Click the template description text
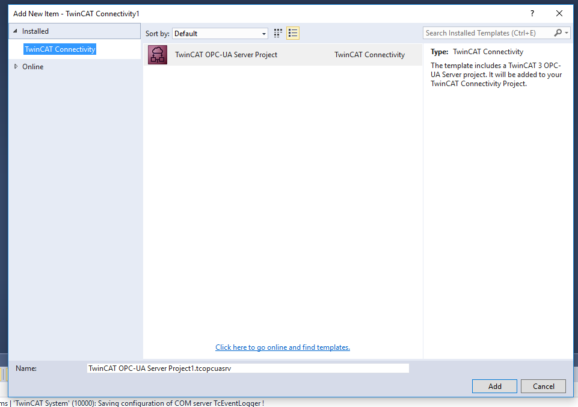This screenshot has width=578, height=407. tap(496, 75)
